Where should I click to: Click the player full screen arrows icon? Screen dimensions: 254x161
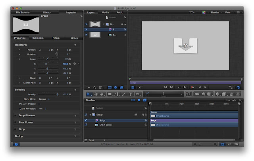(x=231, y=87)
